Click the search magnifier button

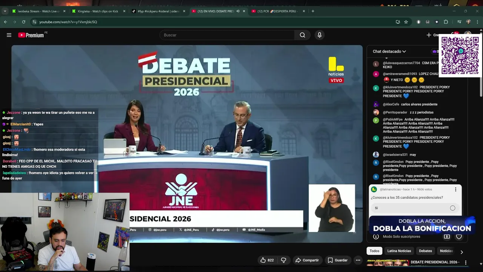[302, 35]
